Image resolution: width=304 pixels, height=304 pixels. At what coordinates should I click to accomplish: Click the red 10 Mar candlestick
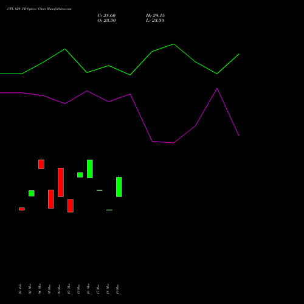pyautogui.click(x=71, y=206)
